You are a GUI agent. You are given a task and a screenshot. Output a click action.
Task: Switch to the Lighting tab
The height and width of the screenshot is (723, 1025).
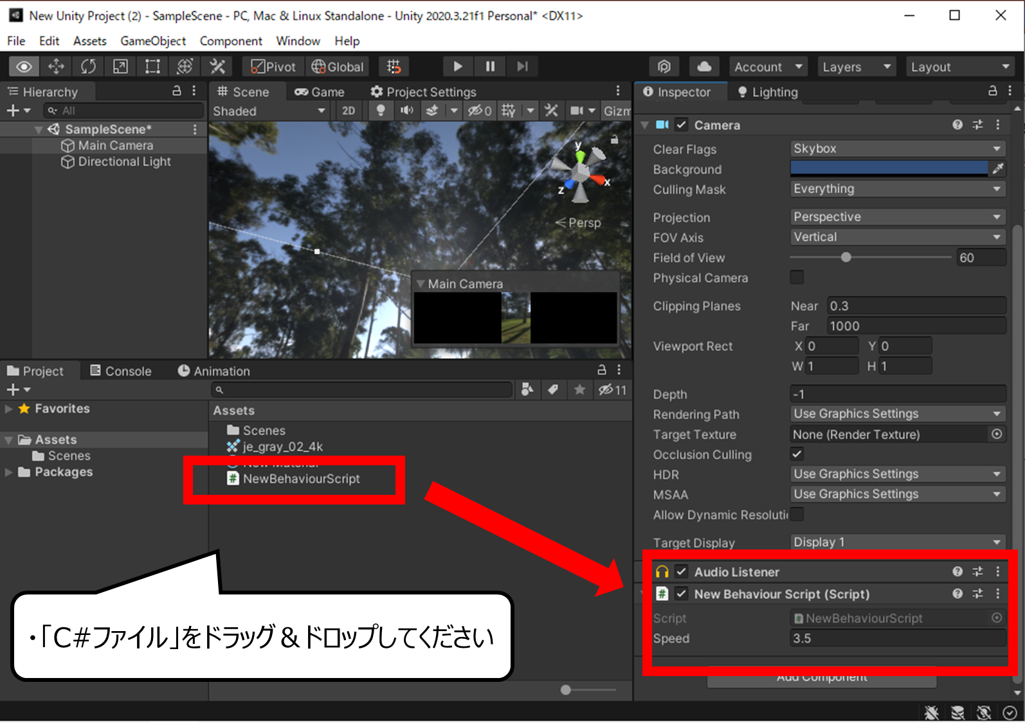[768, 92]
